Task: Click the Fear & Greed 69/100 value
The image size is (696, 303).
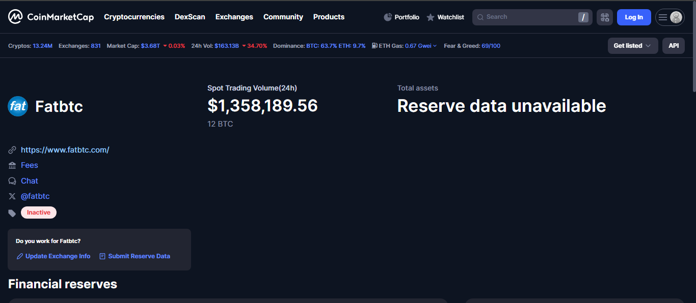Action: point(491,46)
